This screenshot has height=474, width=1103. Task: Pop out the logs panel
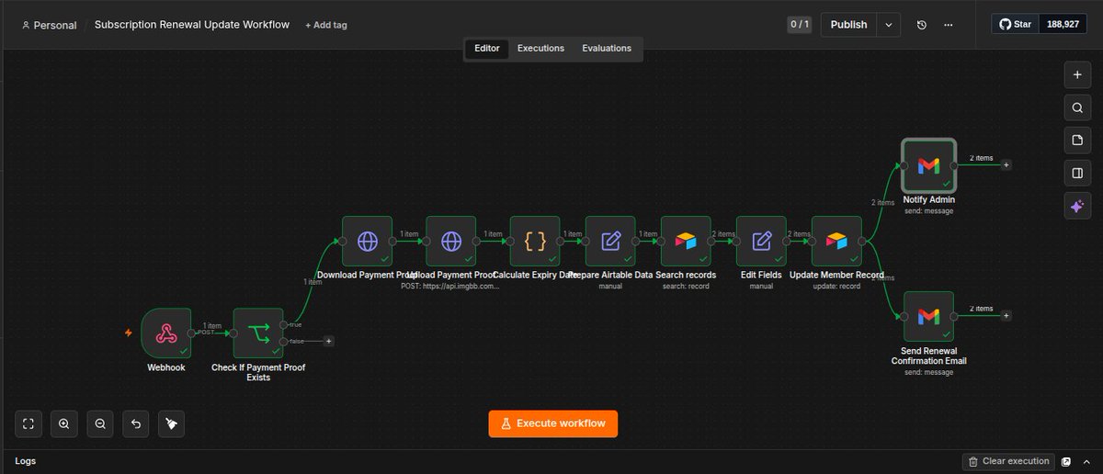pos(1066,461)
